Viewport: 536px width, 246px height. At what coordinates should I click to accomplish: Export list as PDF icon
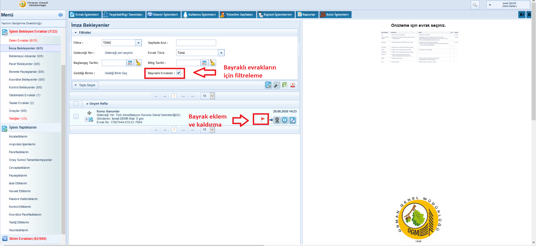(x=293, y=85)
